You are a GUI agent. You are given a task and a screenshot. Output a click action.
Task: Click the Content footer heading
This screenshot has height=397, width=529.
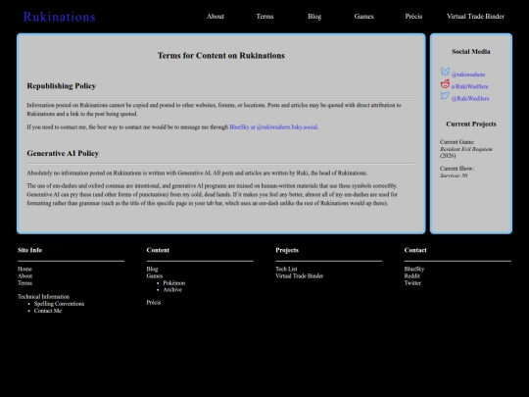158,250
